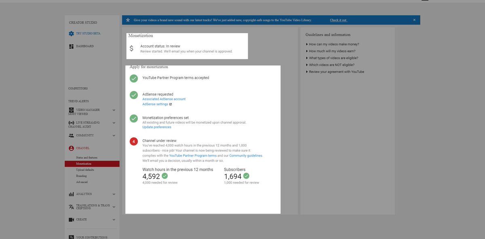The image size is (485, 239).
Task: Expand the Translations & Transcriptions chevron
Action: coord(114,207)
